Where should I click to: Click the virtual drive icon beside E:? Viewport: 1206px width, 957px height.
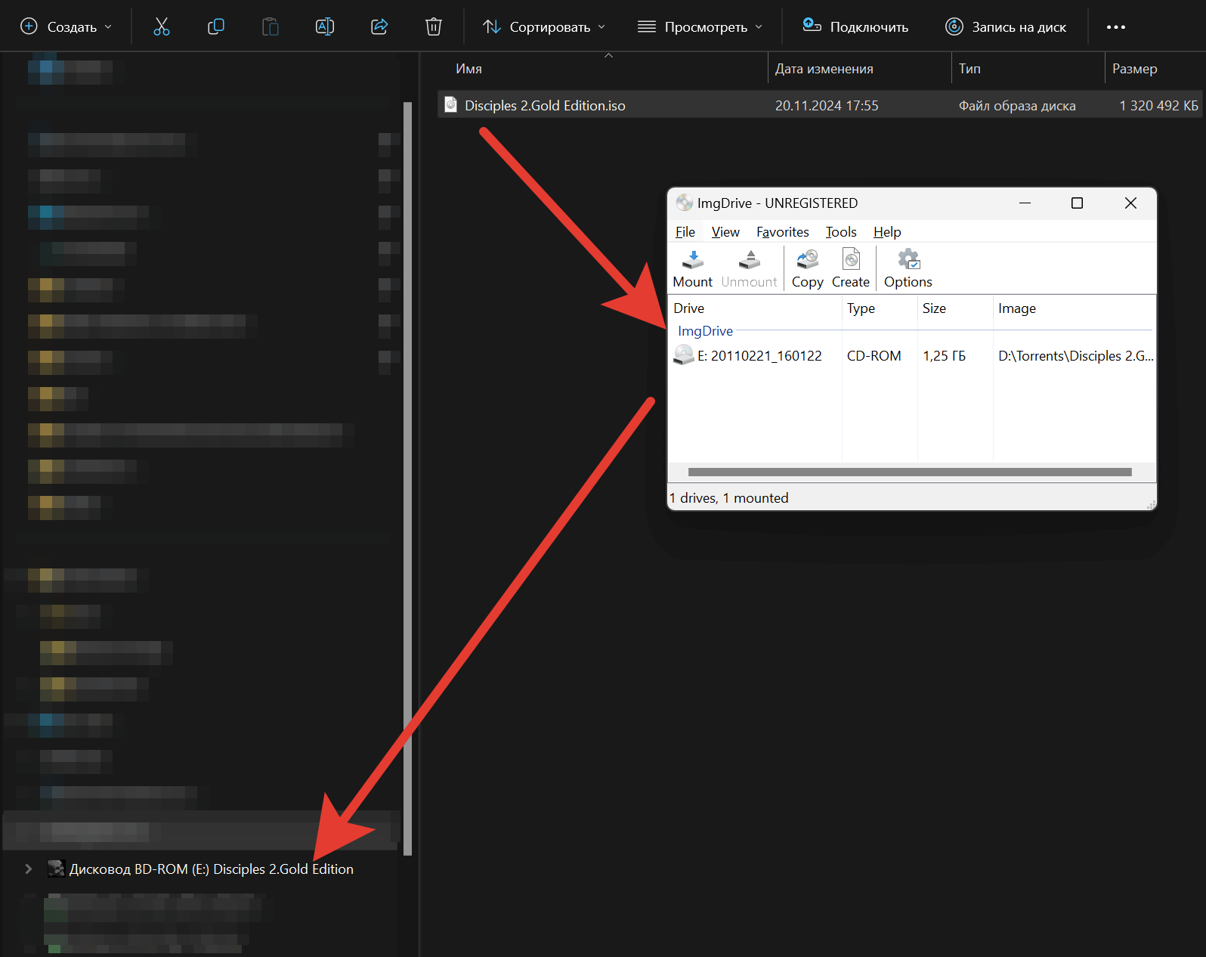point(683,355)
